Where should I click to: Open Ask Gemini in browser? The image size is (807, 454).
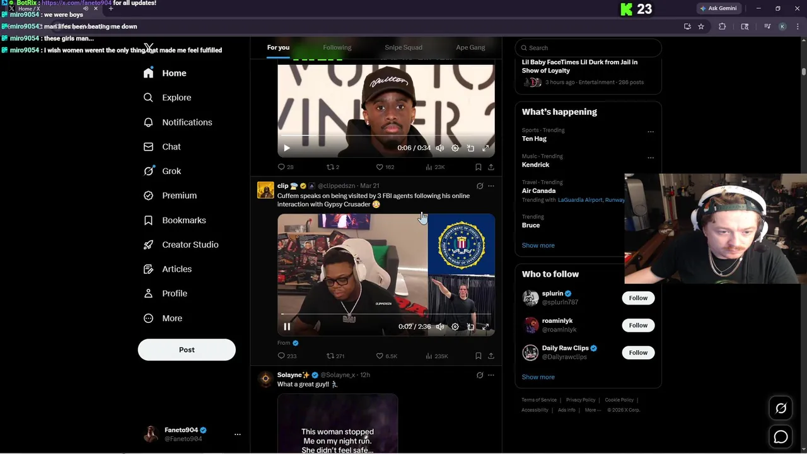(x=718, y=8)
